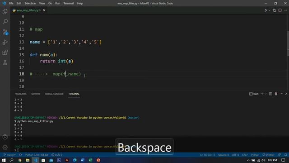Open Windows Action Center notifications
The width and height of the screenshot is (289, 163).
283,160
